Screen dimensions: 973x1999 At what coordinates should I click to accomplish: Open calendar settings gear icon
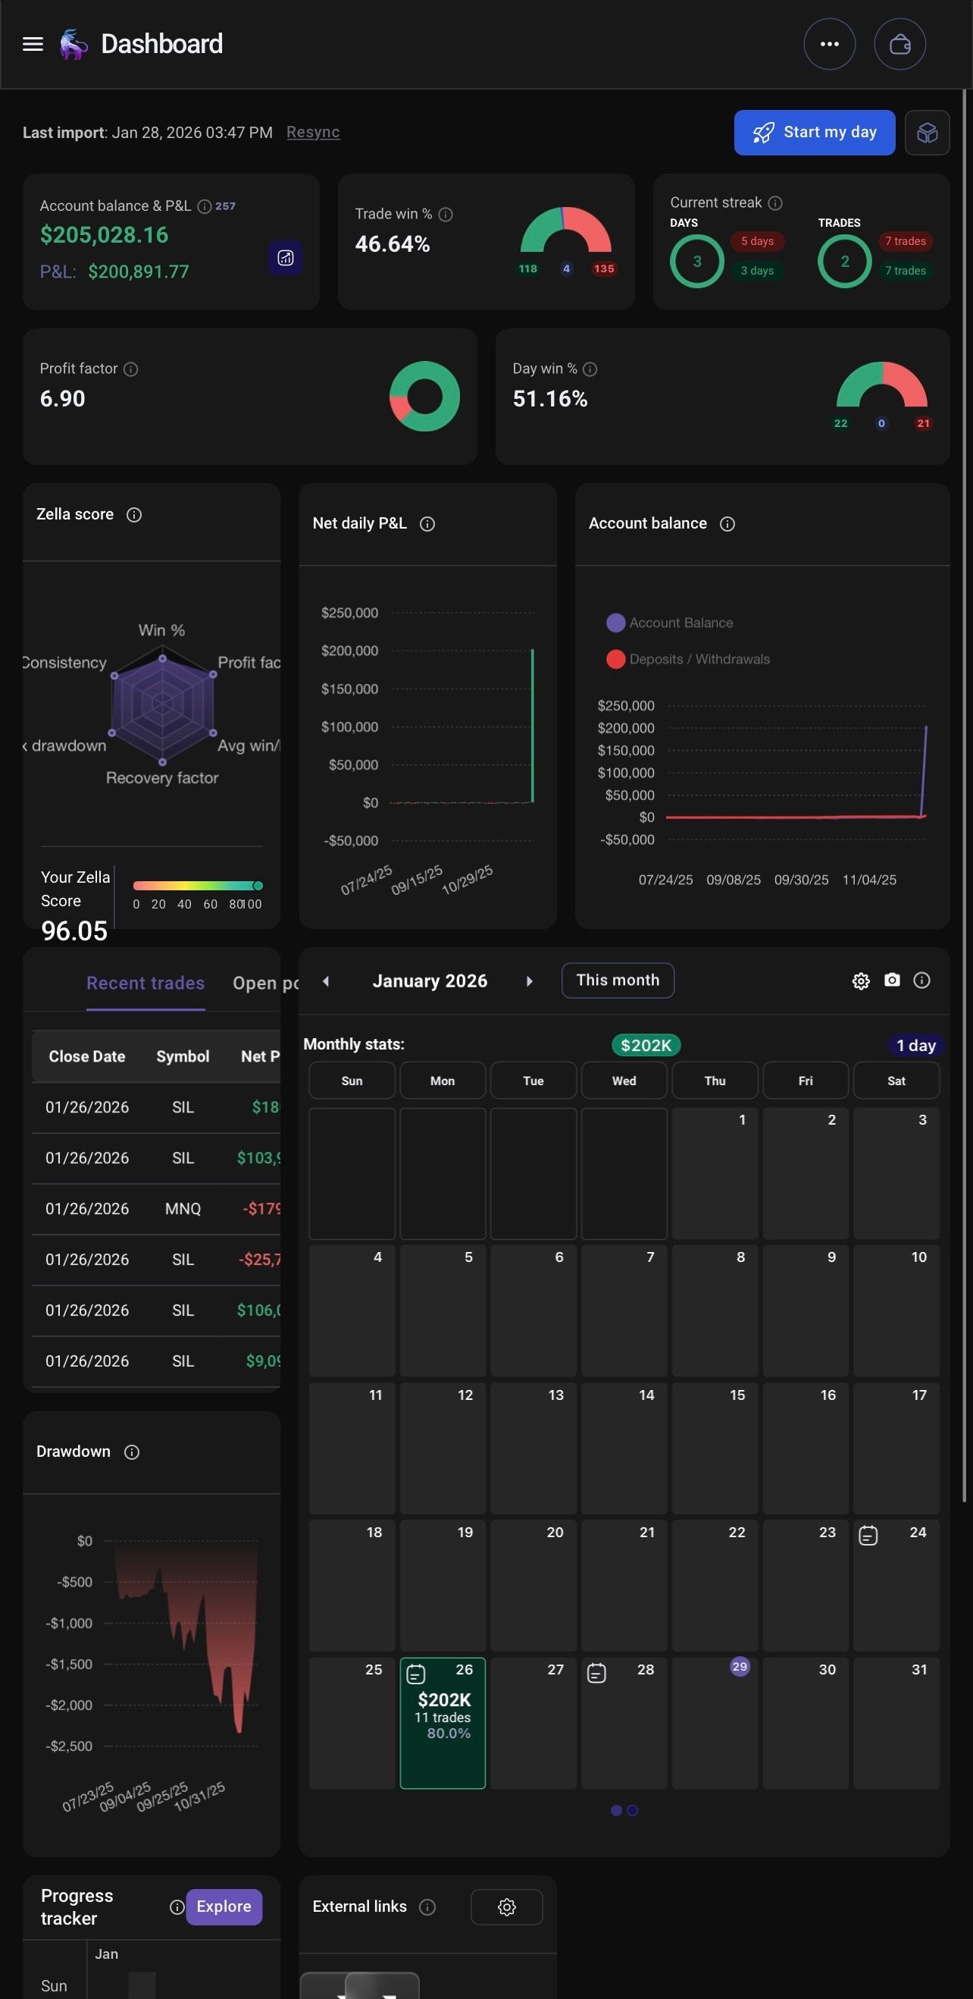click(861, 981)
